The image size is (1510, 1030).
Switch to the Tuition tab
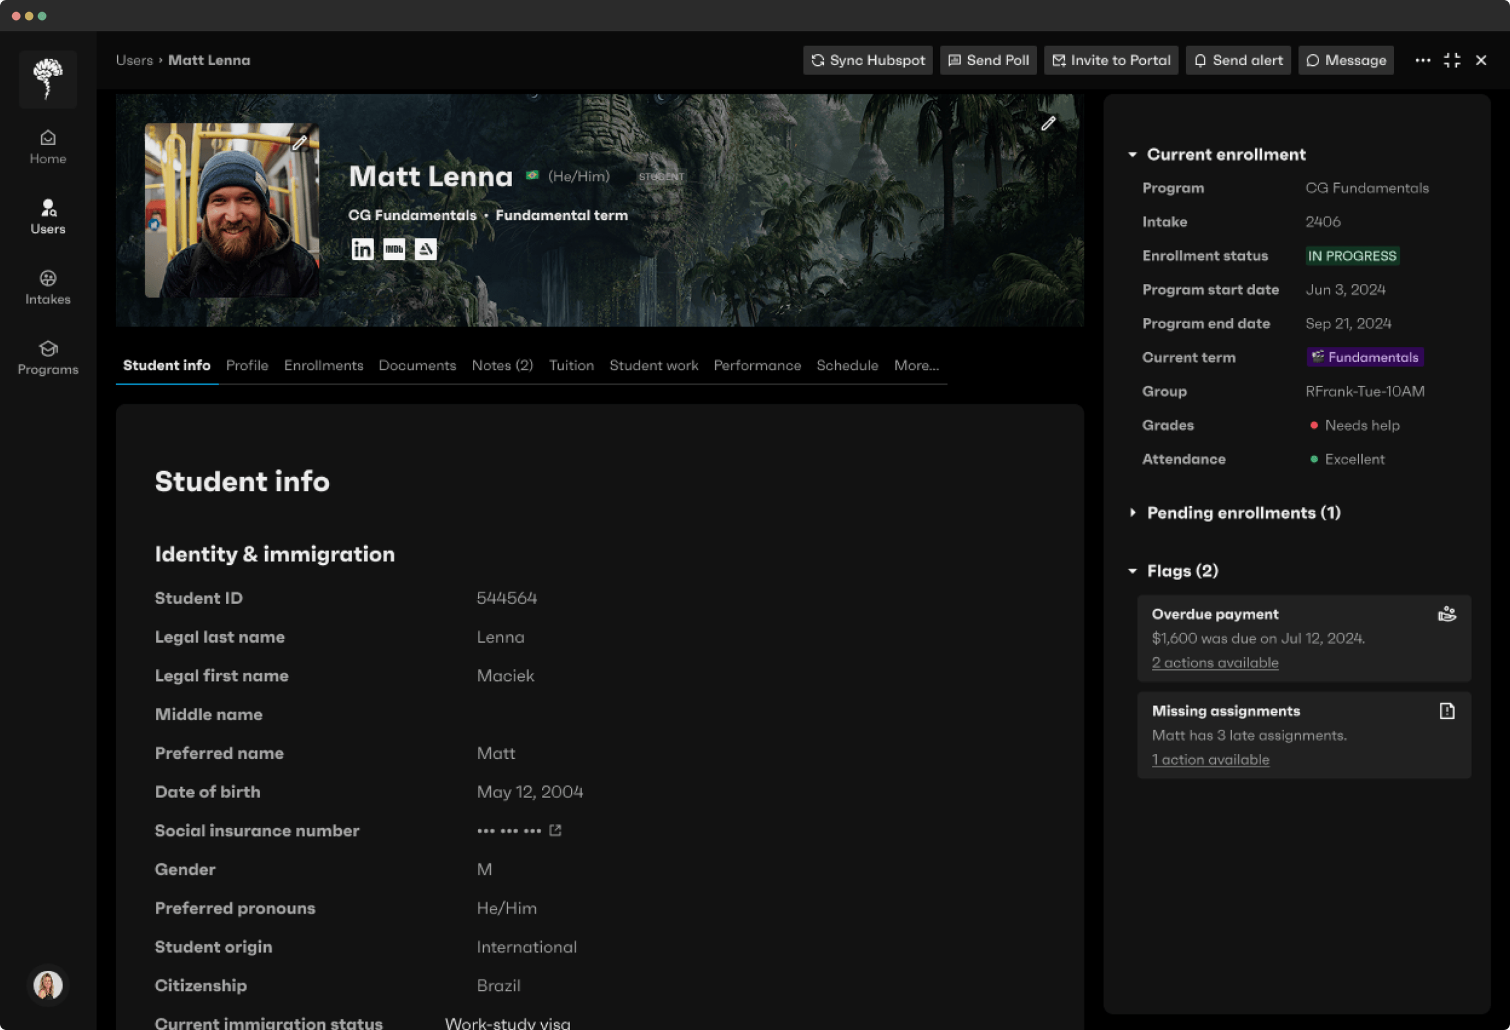[x=571, y=365]
